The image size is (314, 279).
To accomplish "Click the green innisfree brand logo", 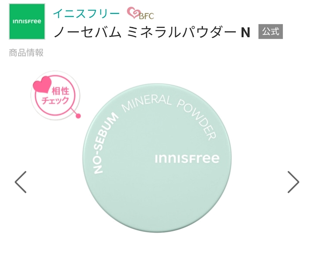I will pos(27,21).
